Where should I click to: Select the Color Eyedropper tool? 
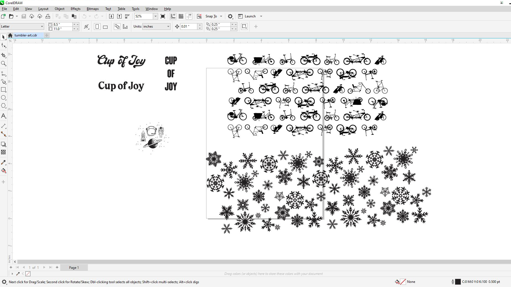coord(4,162)
